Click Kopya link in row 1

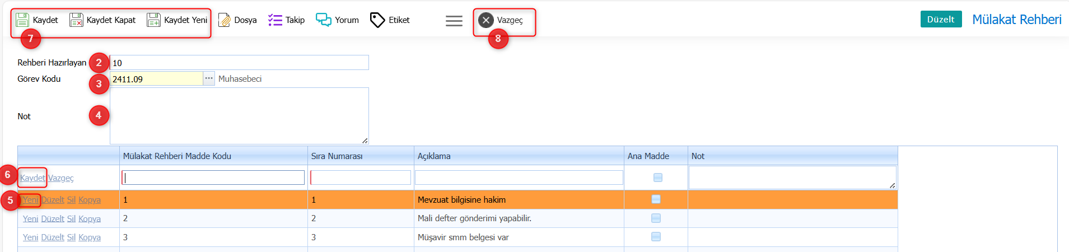point(90,200)
